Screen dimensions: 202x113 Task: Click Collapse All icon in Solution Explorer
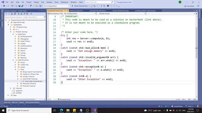24,14
